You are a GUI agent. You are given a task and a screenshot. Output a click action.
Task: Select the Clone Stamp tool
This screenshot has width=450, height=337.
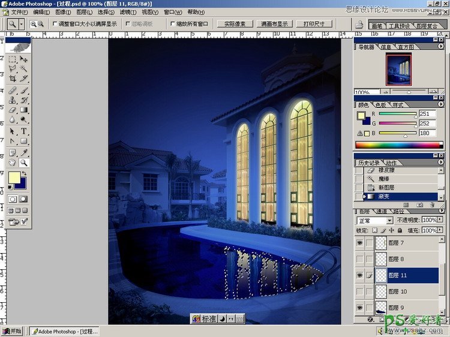click(x=13, y=100)
